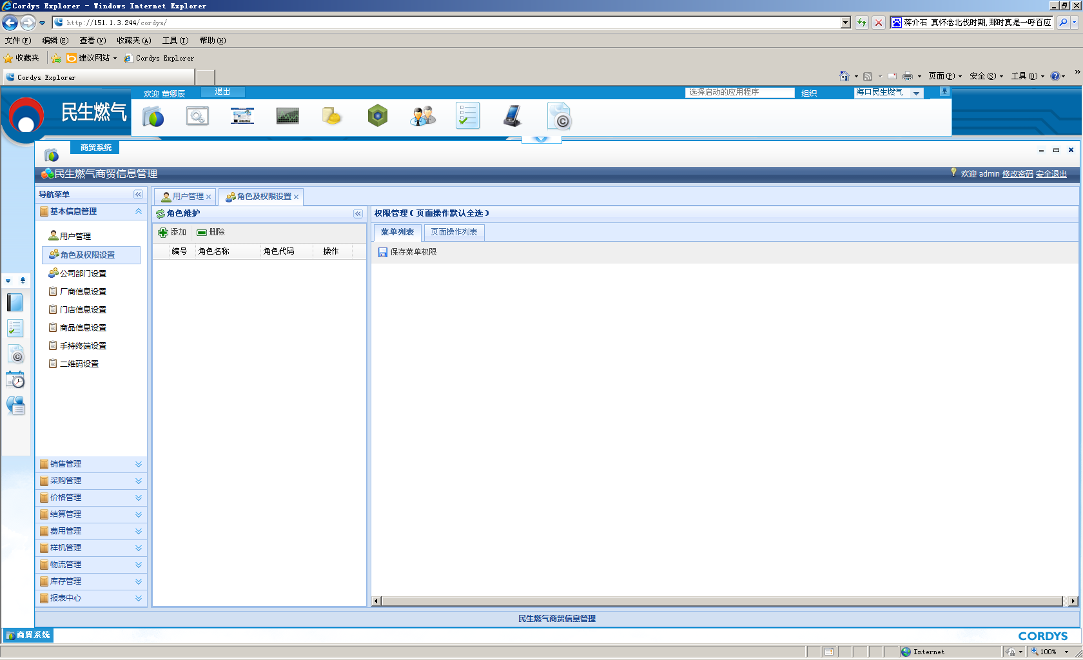Screen dimensions: 1083x660
Task: Open the 组织 organization dropdown
Action: (x=916, y=93)
